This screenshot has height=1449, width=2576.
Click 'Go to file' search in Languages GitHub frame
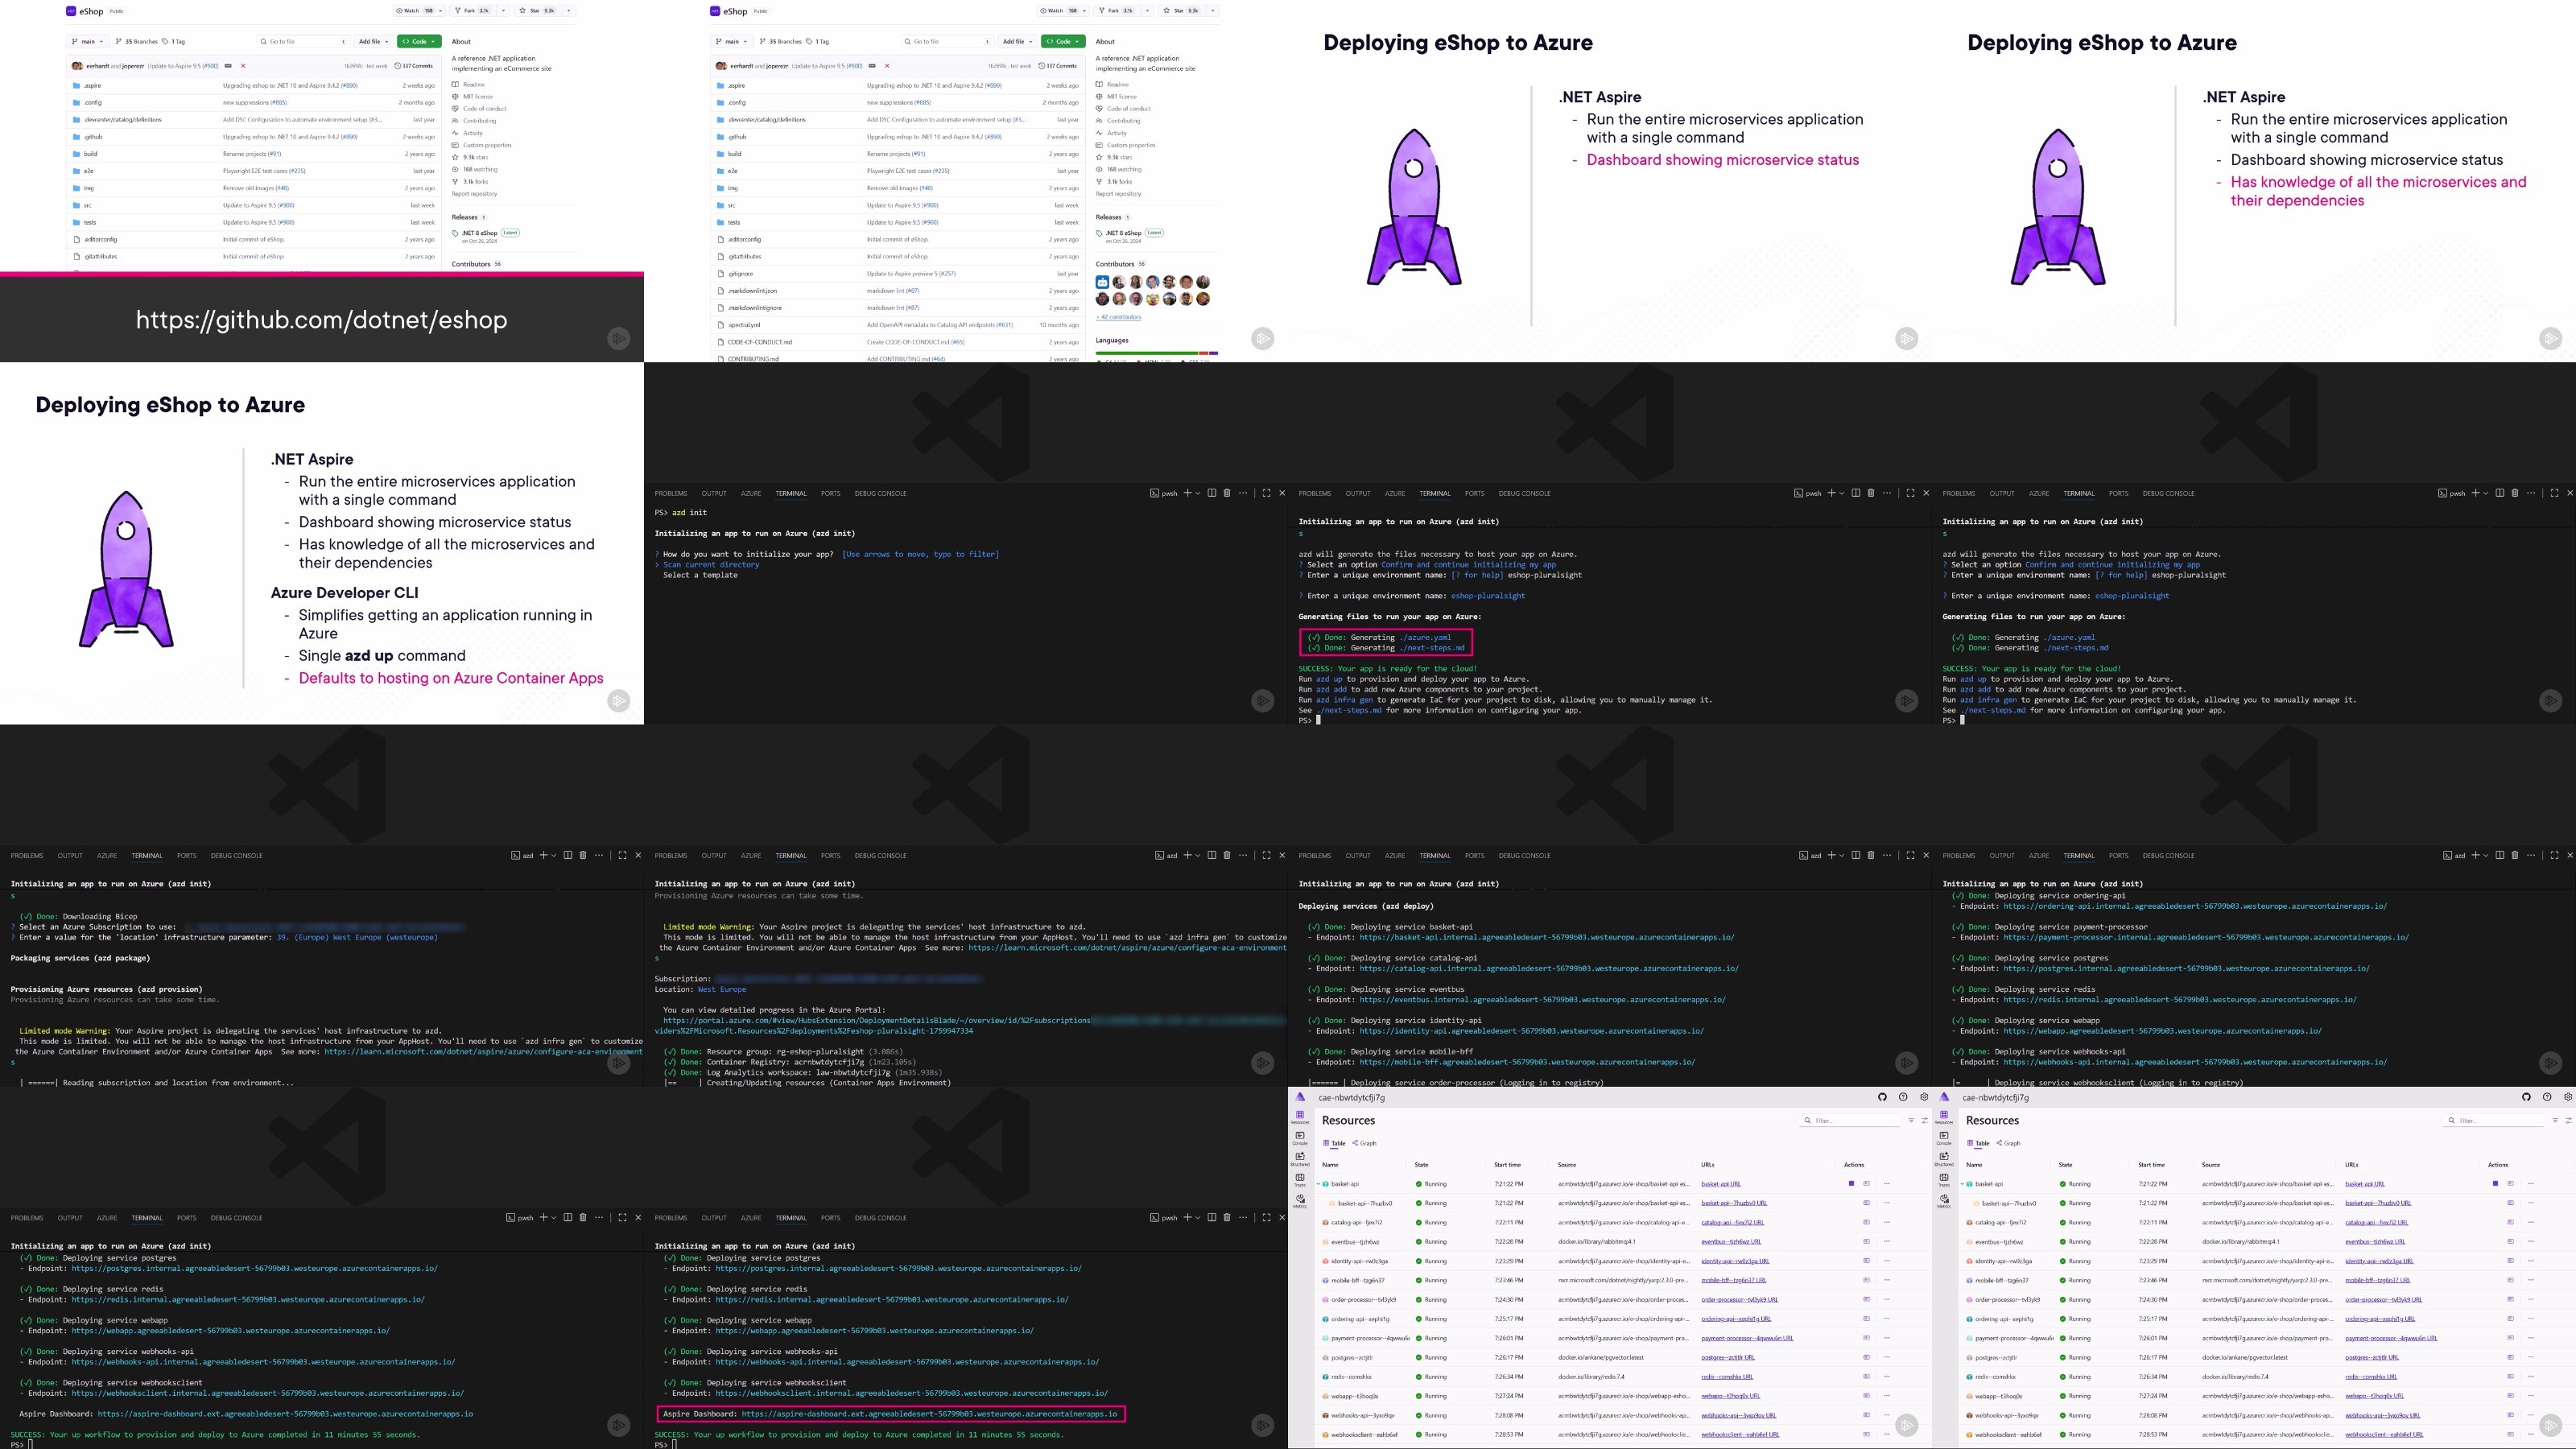click(947, 42)
